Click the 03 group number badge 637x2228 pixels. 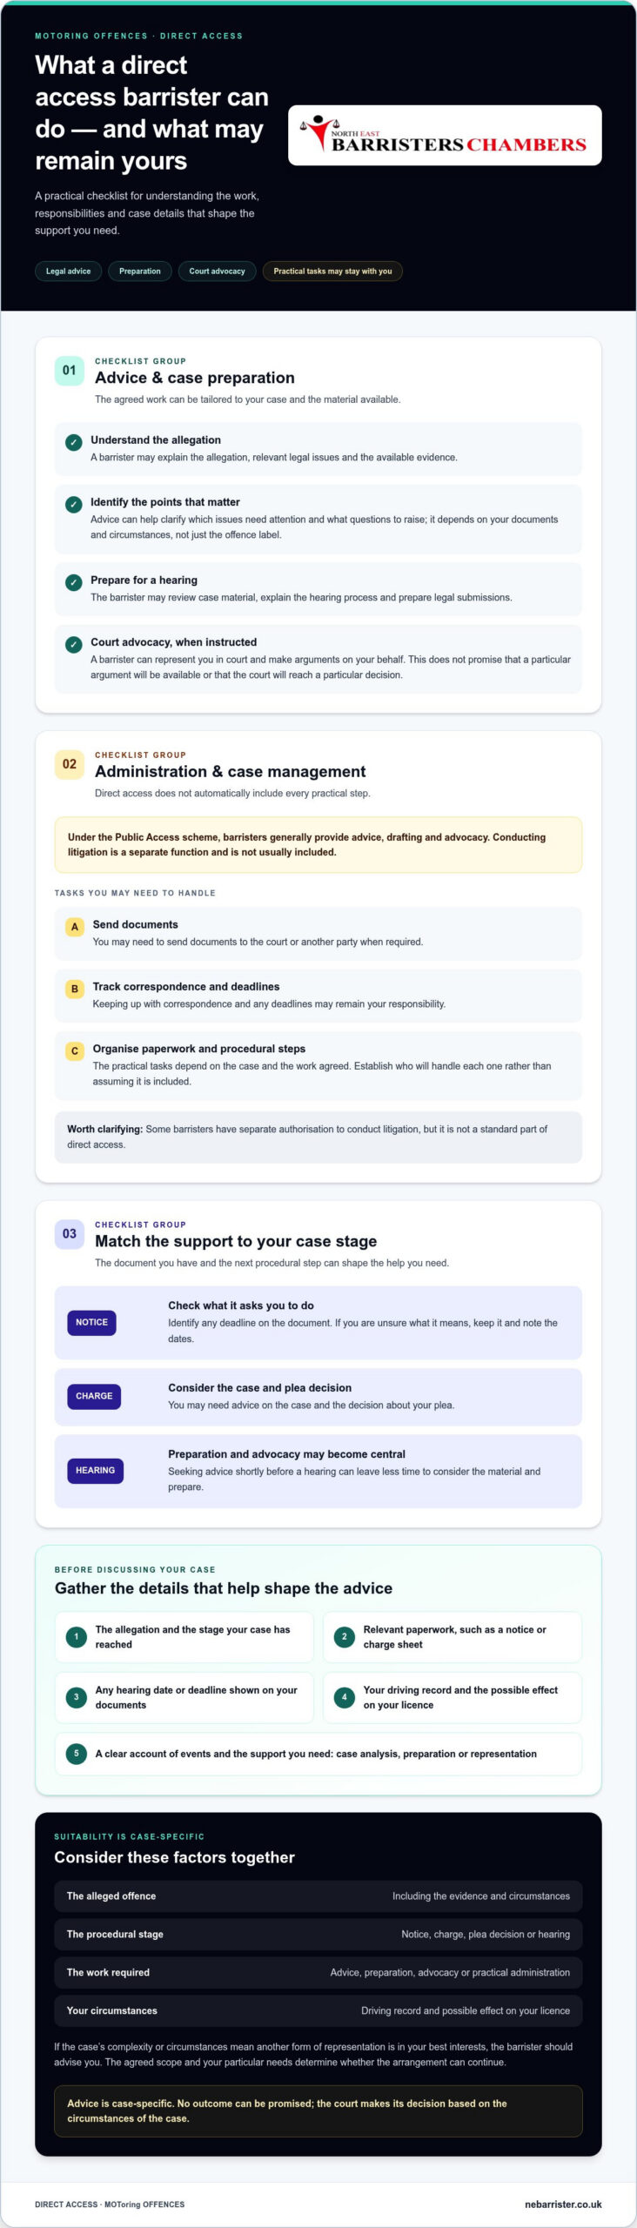(70, 1234)
